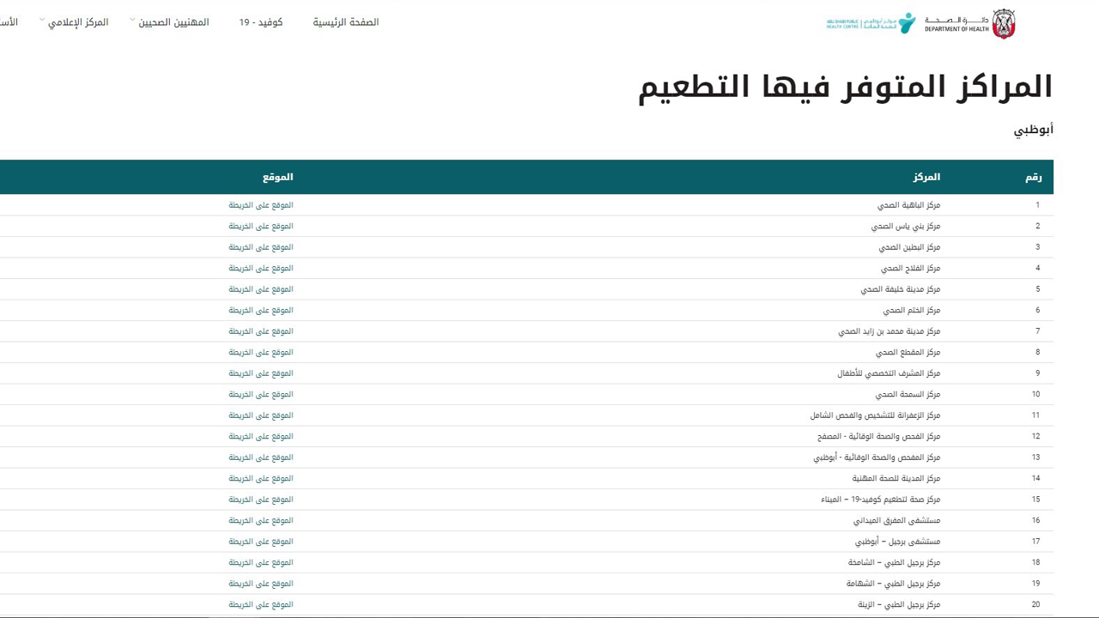Click the المركز column header
This screenshot has height=618, width=1099.
(926, 178)
